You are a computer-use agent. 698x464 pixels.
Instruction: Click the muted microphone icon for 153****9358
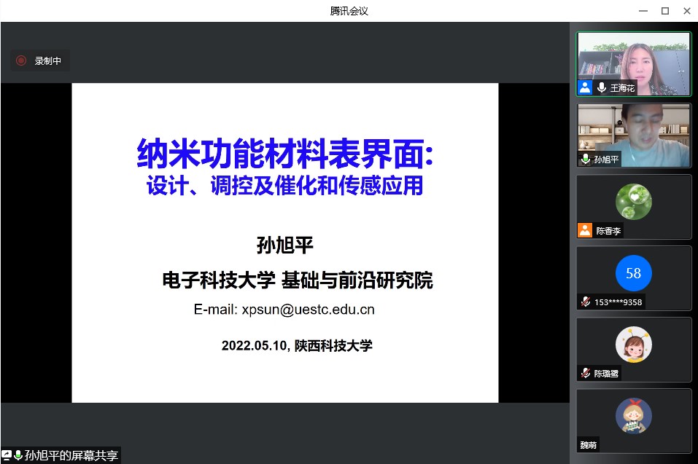pyautogui.click(x=585, y=302)
